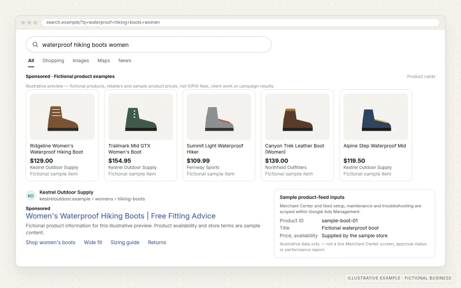The image size is (461, 288).
Task: Click the $109.99 price
Action: click(198, 161)
